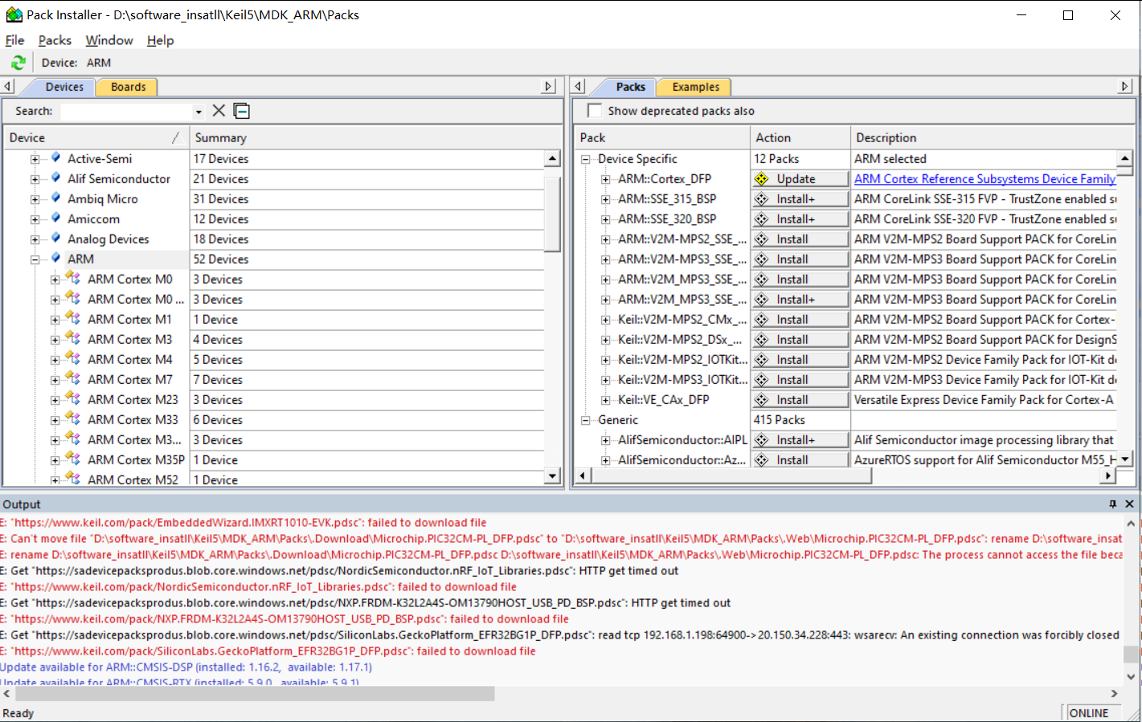Click Update for ARM::Cortex_DFP
Image resolution: width=1142 pixels, height=722 pixels.
(x=800, y=179)
